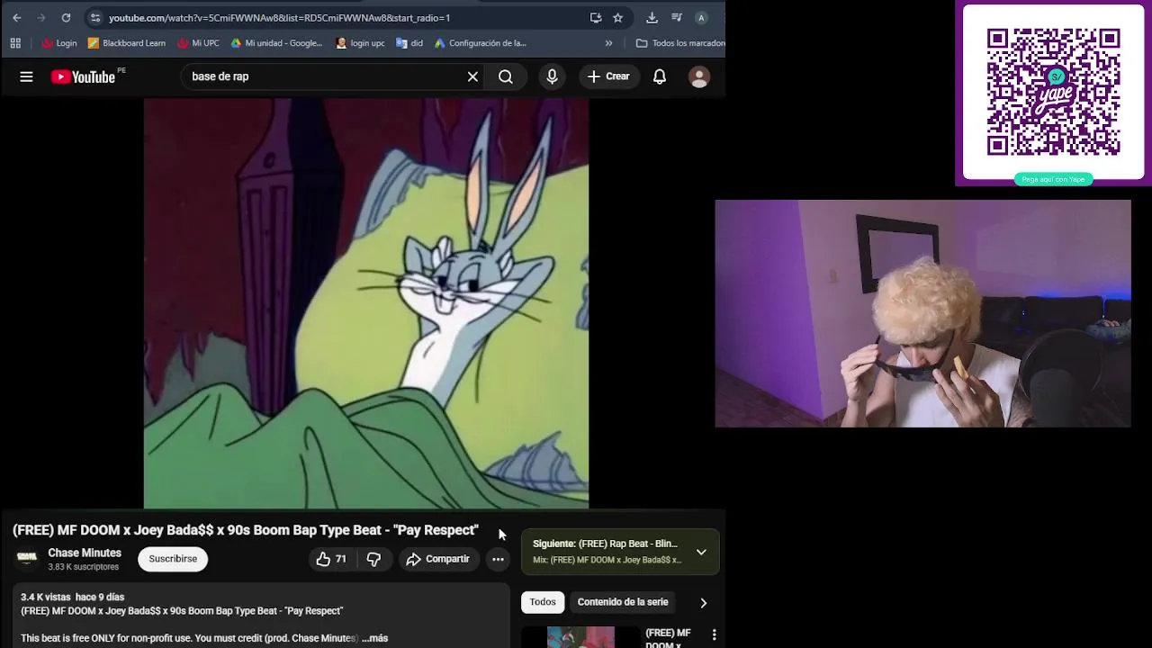The image size is (1152, 648).
Task: Click the video title 'Pay Respect'
Action: coord(246,530)
